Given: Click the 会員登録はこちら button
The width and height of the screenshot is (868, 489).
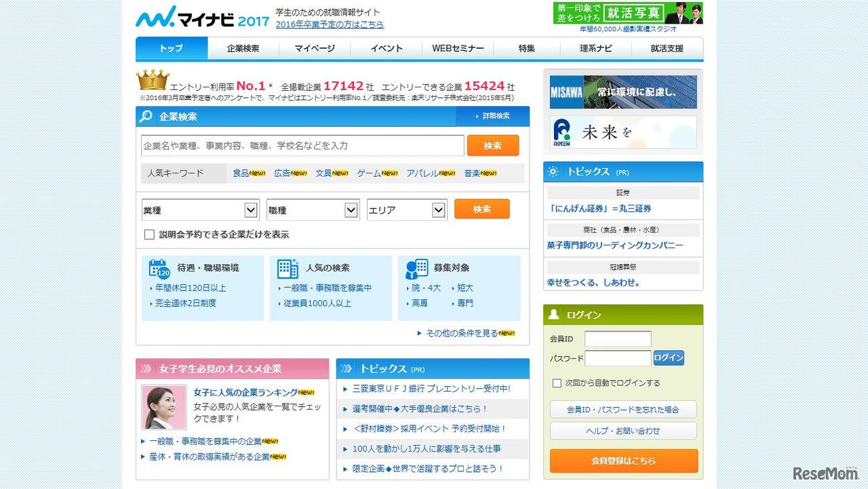Looking at the screenshot, I should point(623,460).
